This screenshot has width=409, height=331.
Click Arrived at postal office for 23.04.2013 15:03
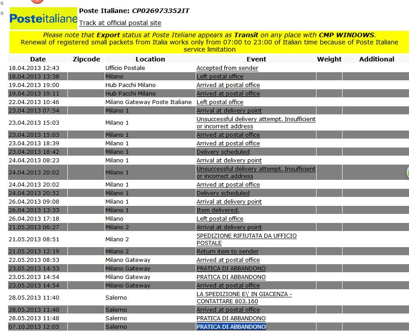tap(228, 135)
